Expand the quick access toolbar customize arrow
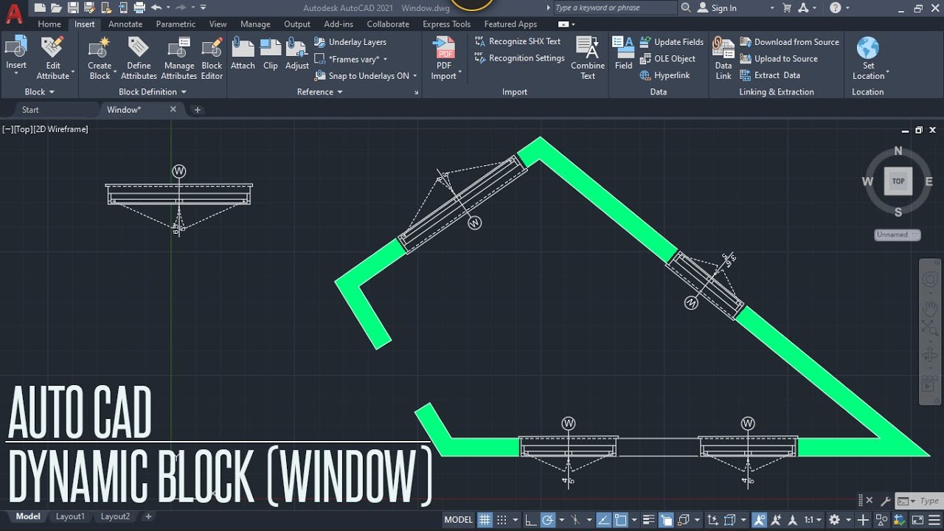Image resolution: width=944 pixels, height=531 pixels. click(204, 8)
